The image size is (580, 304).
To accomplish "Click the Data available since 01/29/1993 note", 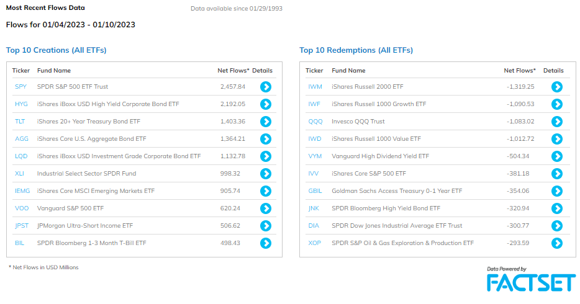I will tap(237, 9).
